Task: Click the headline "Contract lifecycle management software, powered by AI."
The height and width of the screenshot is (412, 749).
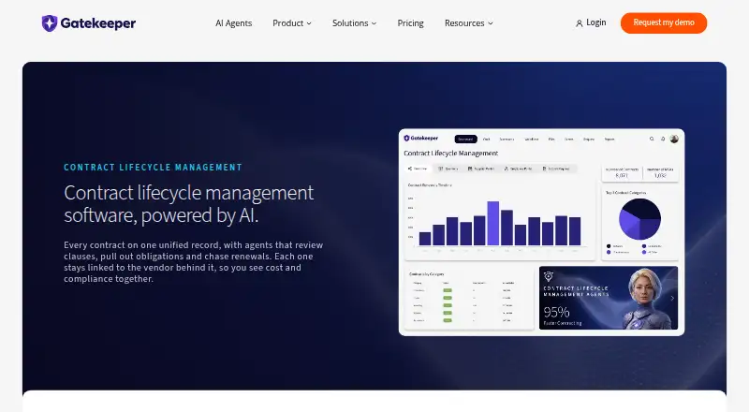Action: point(189,204)
